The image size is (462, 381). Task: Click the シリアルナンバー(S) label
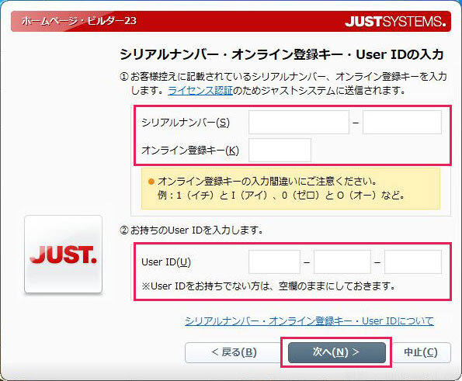click(x=186, y=122)
